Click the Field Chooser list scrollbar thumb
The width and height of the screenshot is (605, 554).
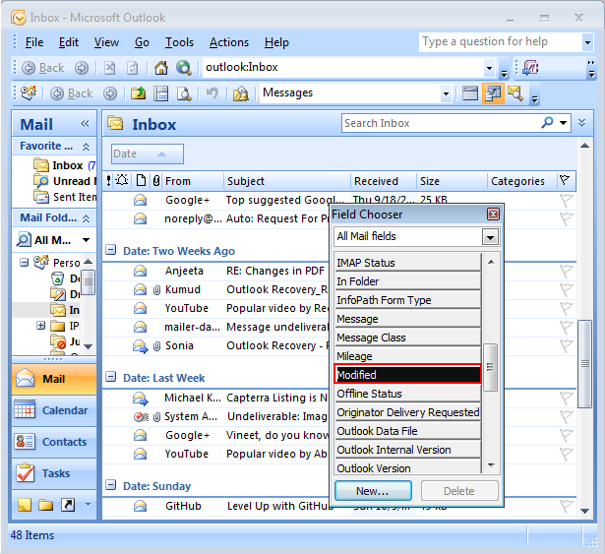click(491, 367)
